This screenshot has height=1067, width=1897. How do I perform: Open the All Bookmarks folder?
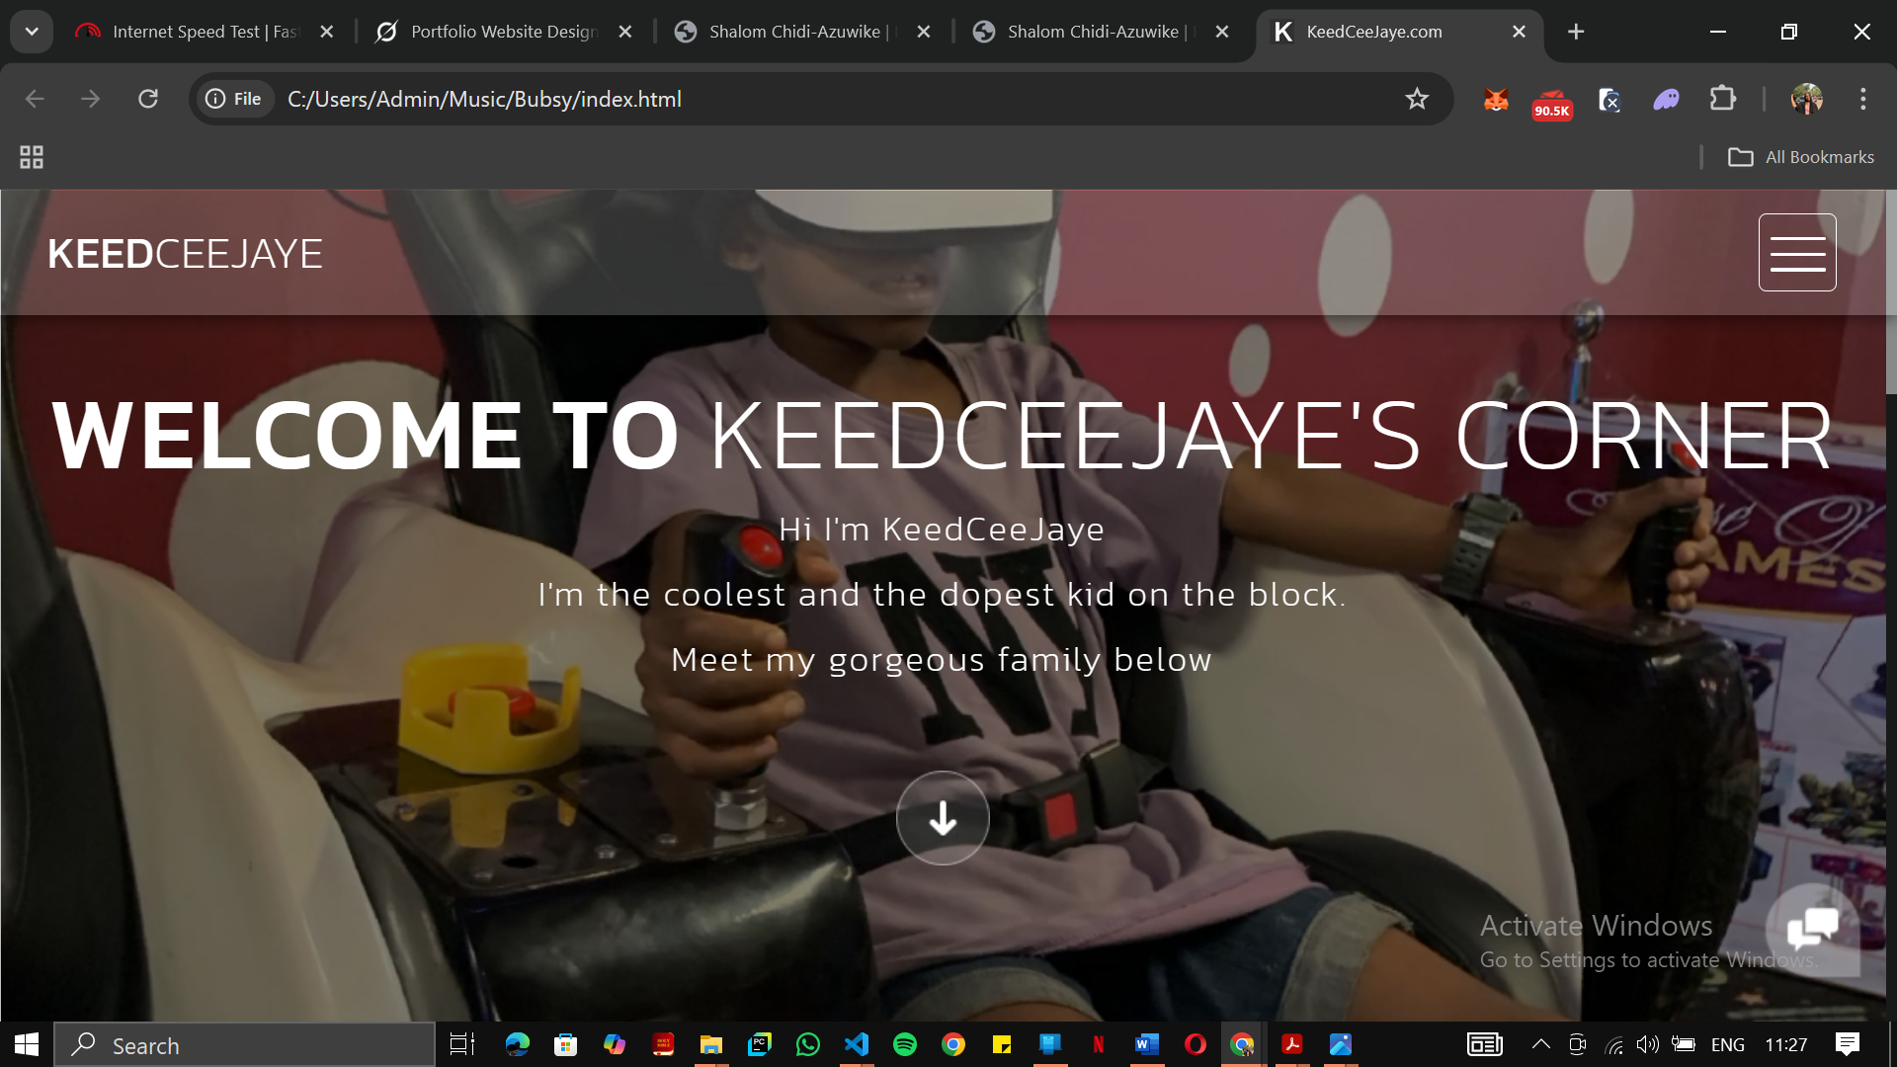point(1800,157)
